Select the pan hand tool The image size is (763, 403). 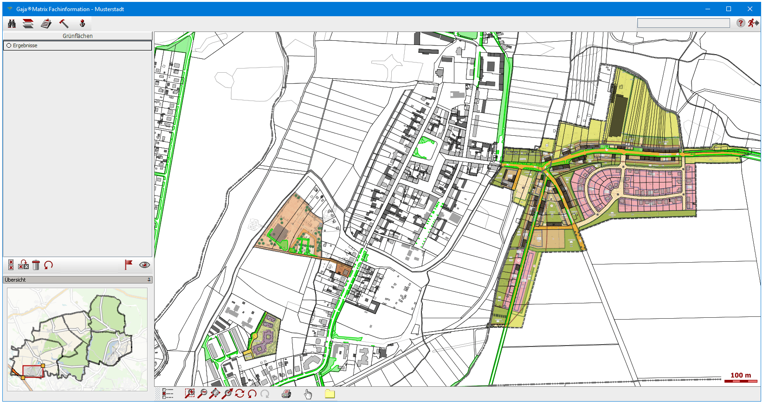coord(308,394)
